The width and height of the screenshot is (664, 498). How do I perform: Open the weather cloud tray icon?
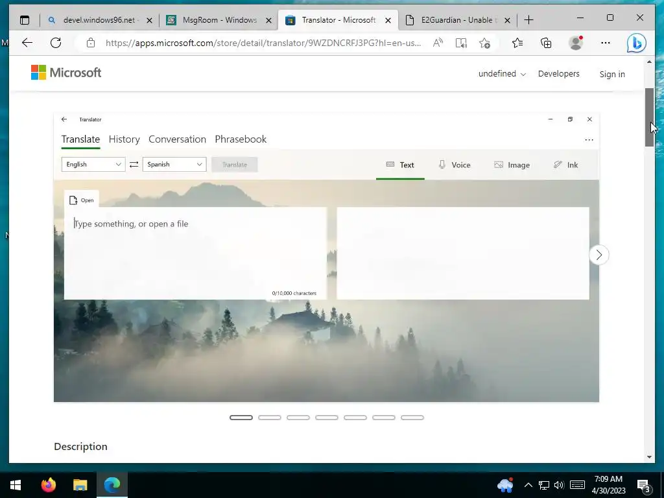505,485
